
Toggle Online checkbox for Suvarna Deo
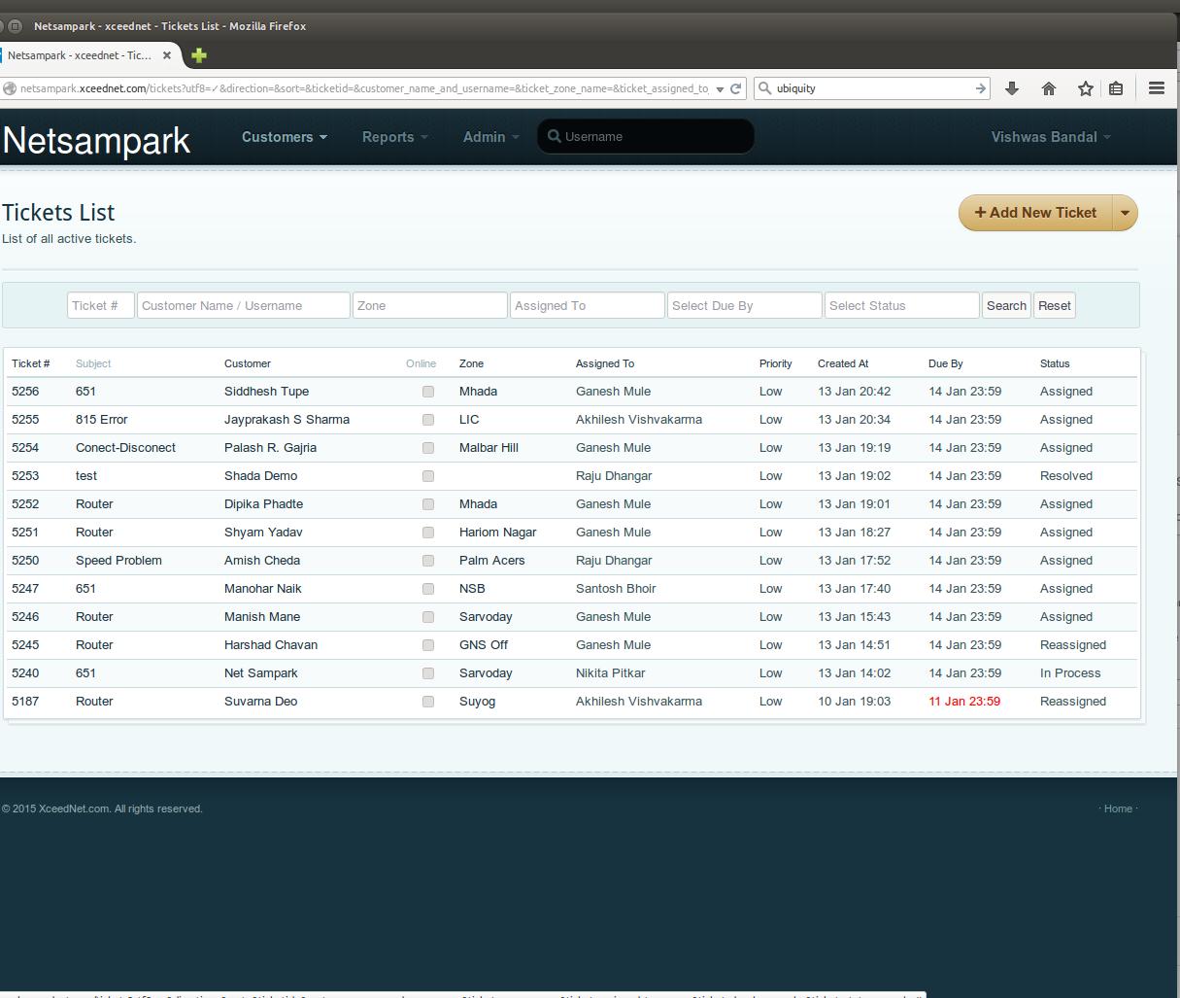(427, 702)
